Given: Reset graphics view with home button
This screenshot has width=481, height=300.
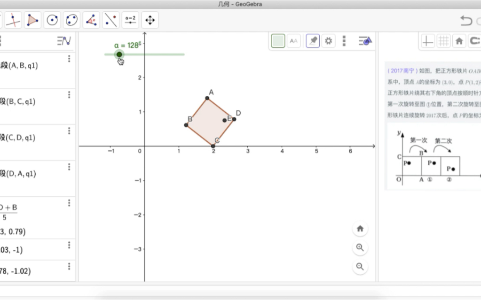Looking at the screenshot, I should tap(360, 229).
